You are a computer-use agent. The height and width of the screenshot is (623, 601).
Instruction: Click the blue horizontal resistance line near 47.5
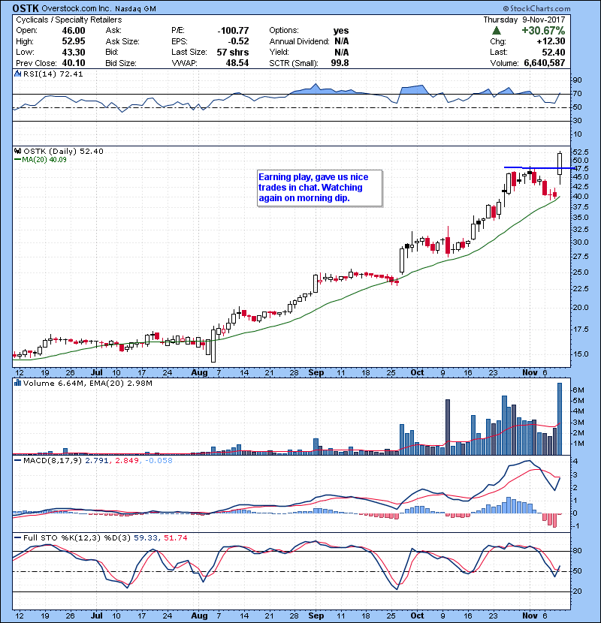[539, 167]
